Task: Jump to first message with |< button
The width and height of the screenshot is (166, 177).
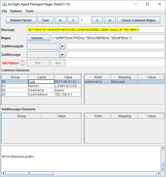Action: 60,20
